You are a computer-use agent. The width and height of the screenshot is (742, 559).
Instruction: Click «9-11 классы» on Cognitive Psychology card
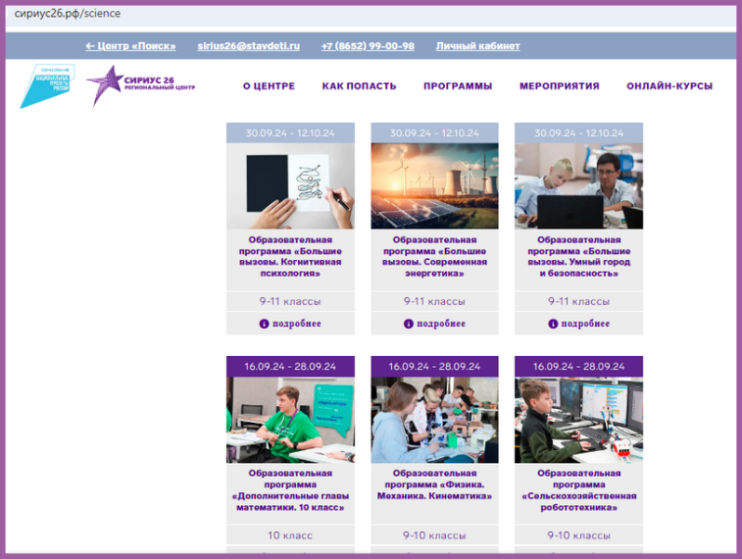click(x=290, y=301)
